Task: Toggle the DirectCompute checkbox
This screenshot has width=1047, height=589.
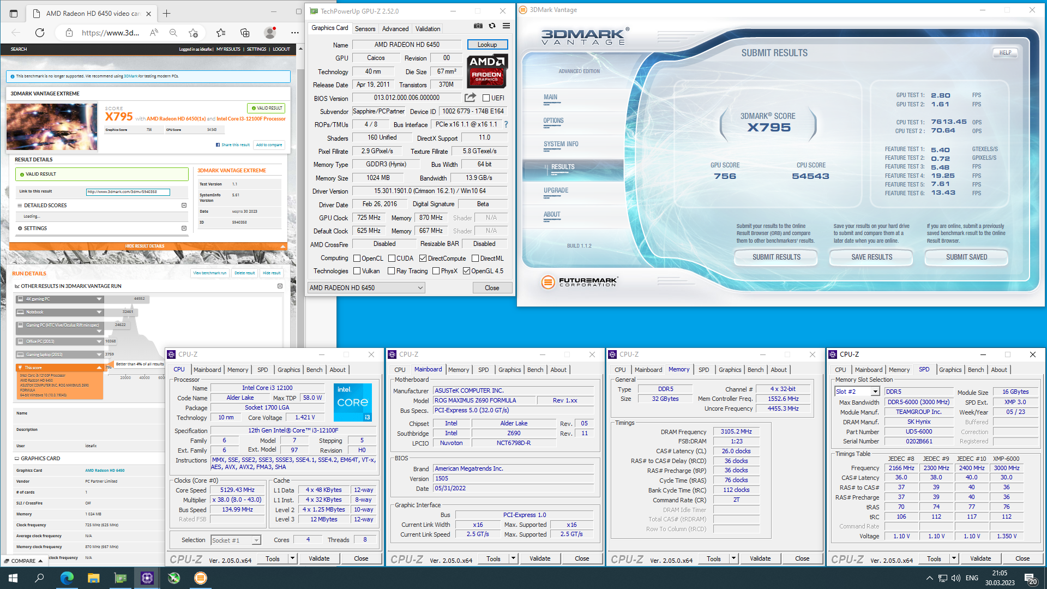Action: click(423, 259)
